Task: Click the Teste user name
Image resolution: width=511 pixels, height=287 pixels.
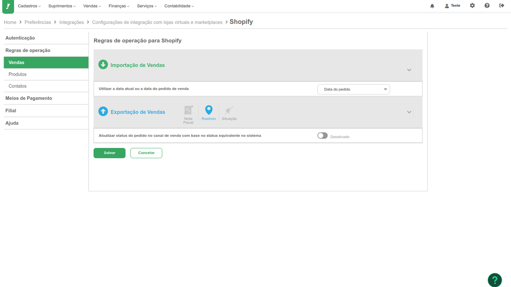Action: coord(456,6)
